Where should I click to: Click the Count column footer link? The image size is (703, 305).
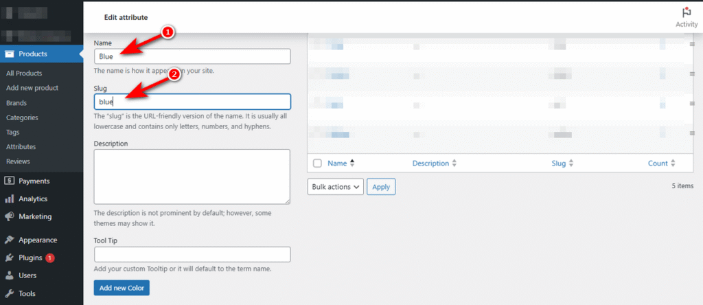pyautogui.click(x=658, y=163)
